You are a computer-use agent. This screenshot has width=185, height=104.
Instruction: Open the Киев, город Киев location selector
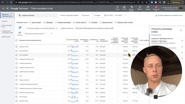(69, 15)
